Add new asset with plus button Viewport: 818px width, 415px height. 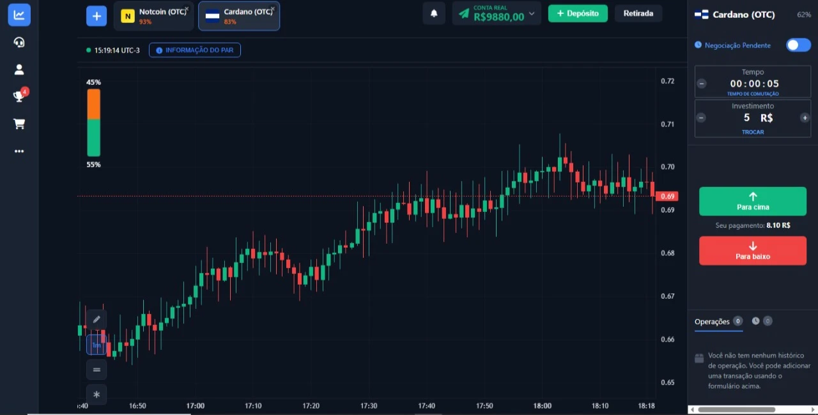(96, 16)
